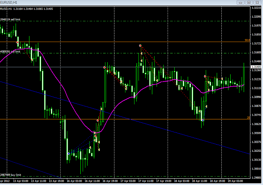This screenshot has height=185, width=263.
Task: Select the '4089391 sell limit' order label
Action: (10, 51)
